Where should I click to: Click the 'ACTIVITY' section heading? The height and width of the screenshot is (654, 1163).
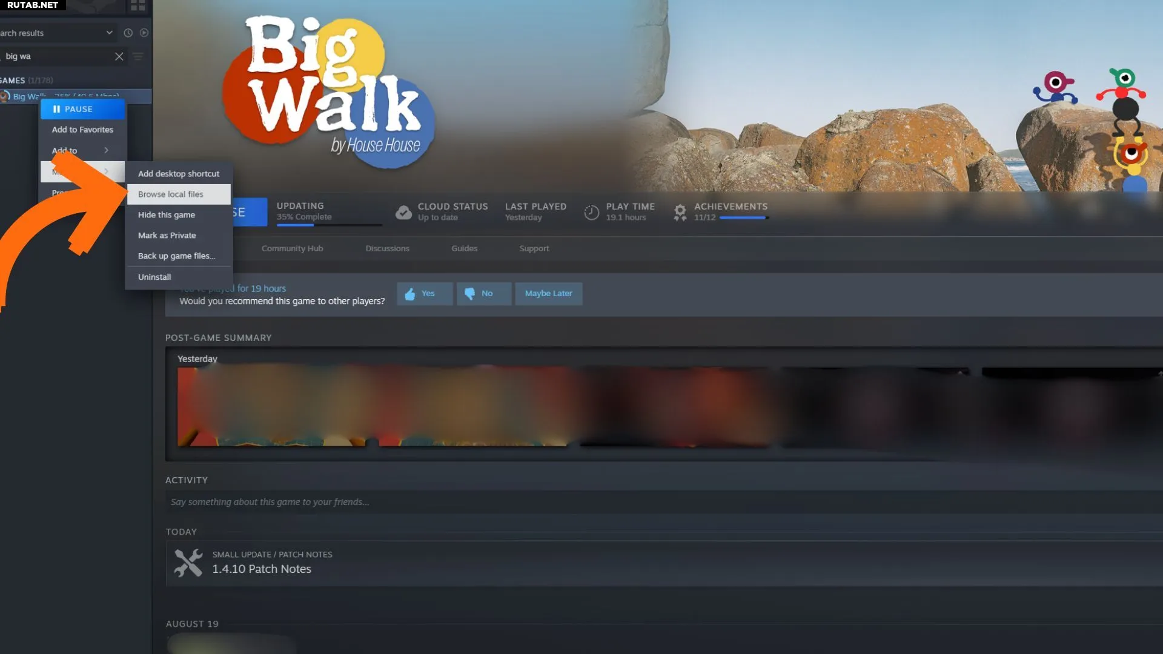tap(187, 480)
